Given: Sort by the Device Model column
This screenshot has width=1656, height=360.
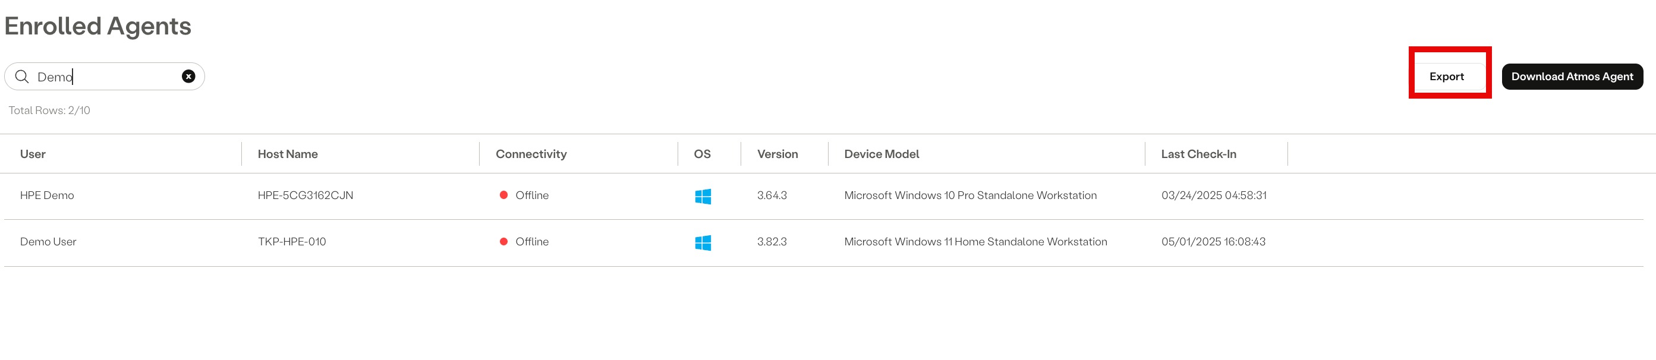Looking at the screenshot, I should pyautogui.click(x=881, y=154).
